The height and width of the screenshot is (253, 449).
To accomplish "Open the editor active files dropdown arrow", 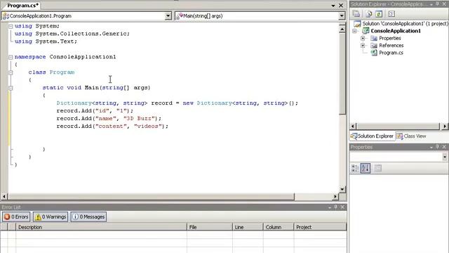I will coord(333,6).
